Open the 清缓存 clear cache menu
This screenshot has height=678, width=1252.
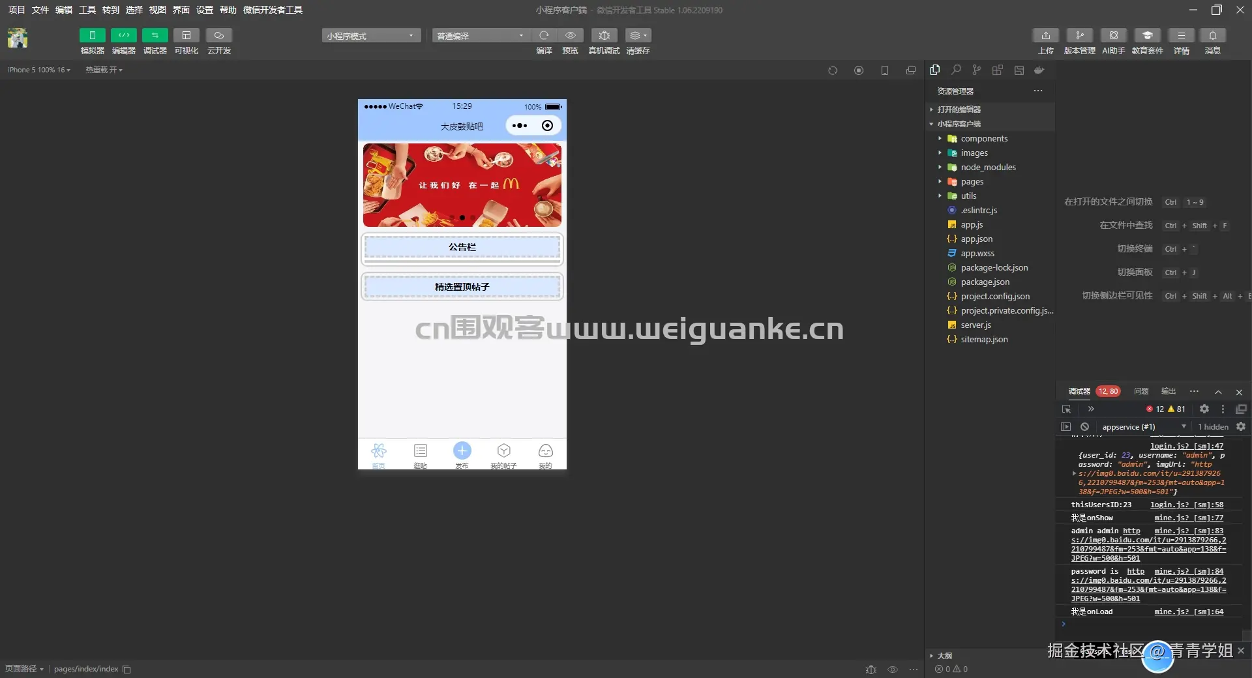coord(638,35)
